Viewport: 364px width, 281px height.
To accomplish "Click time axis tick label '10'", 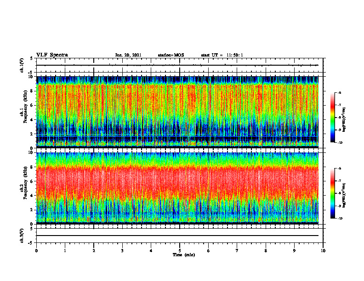I will click(323, 251).
